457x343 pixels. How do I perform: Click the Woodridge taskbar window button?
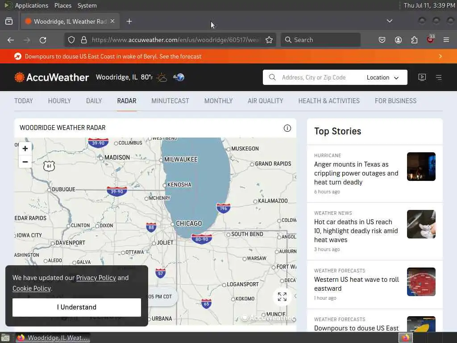[53, 338]
